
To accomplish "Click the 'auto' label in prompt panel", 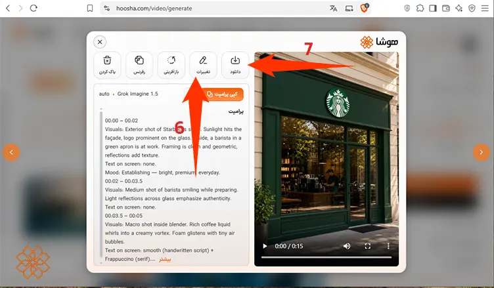I will [104, 94].
